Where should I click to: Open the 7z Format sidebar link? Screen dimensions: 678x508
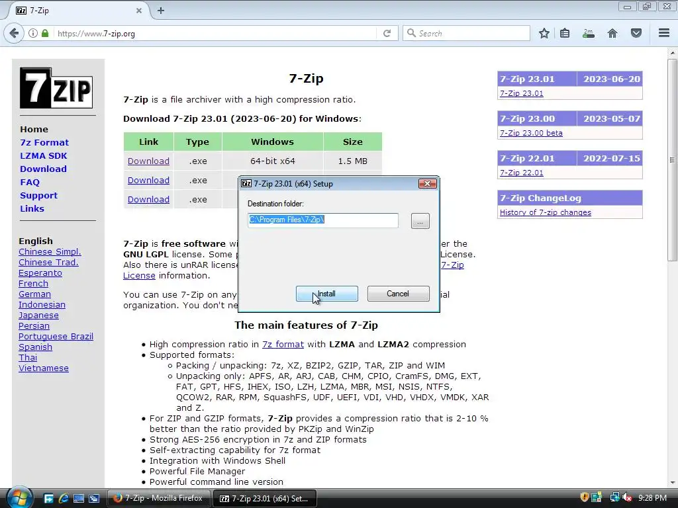(x=44, y=143)
